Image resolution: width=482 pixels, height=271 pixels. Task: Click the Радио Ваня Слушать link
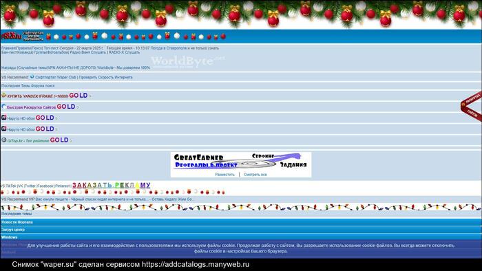(87, 52)
